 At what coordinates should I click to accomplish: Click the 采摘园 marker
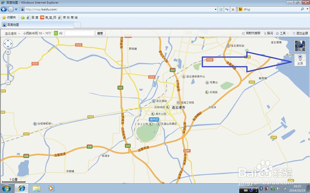click(207, 92)
